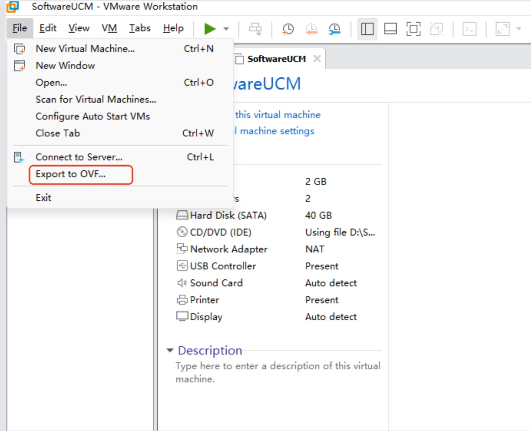This screenshot has height=431, width=531.
Task: Click the 2 GB memory value
Action: tap(316, 181)
